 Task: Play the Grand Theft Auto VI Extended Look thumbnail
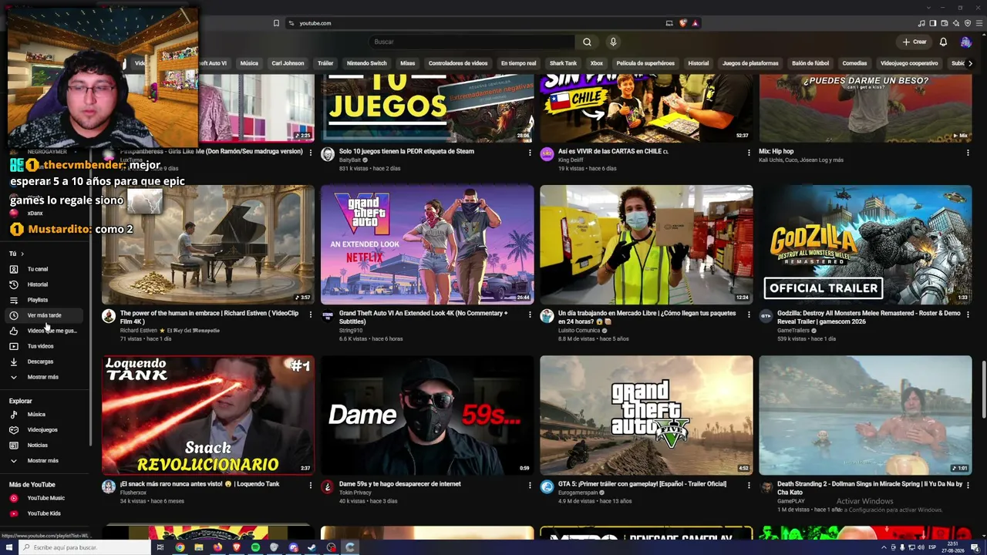pos(427,245)
